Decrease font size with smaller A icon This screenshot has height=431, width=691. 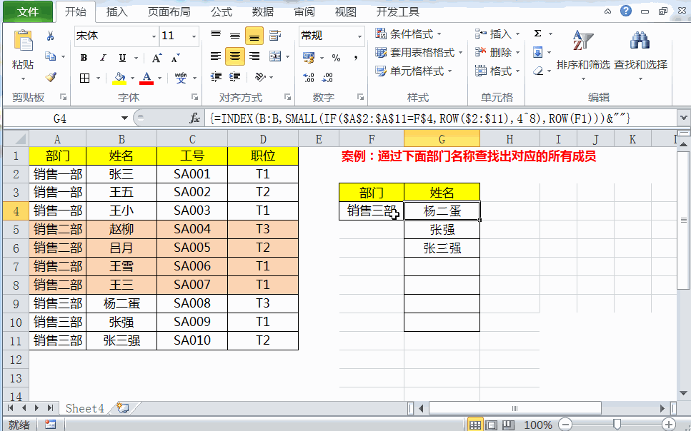pos(175,58)
